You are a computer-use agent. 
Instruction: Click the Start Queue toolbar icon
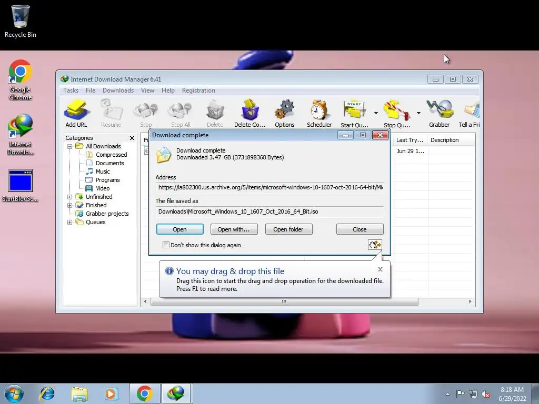pyautogui.click(x=354, y=114)
